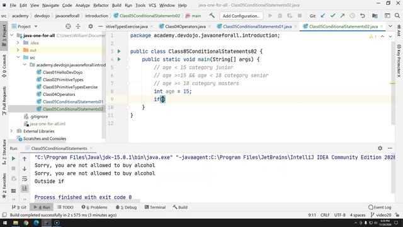Image resolution: width=403 pixels, height=227 pixels.
Task: Switch to Class05ConditionalStatements01.java tab
Action: [x=257, y=26]
